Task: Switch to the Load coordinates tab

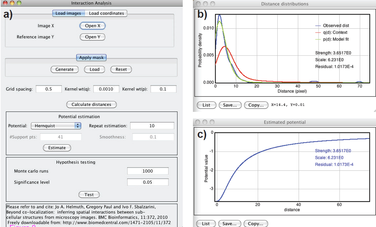Action: tap(106, 13)
